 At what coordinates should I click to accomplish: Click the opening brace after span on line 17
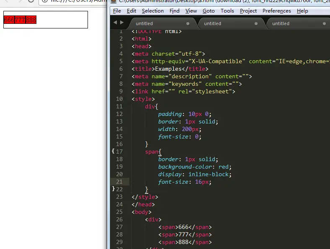(160, 152)
